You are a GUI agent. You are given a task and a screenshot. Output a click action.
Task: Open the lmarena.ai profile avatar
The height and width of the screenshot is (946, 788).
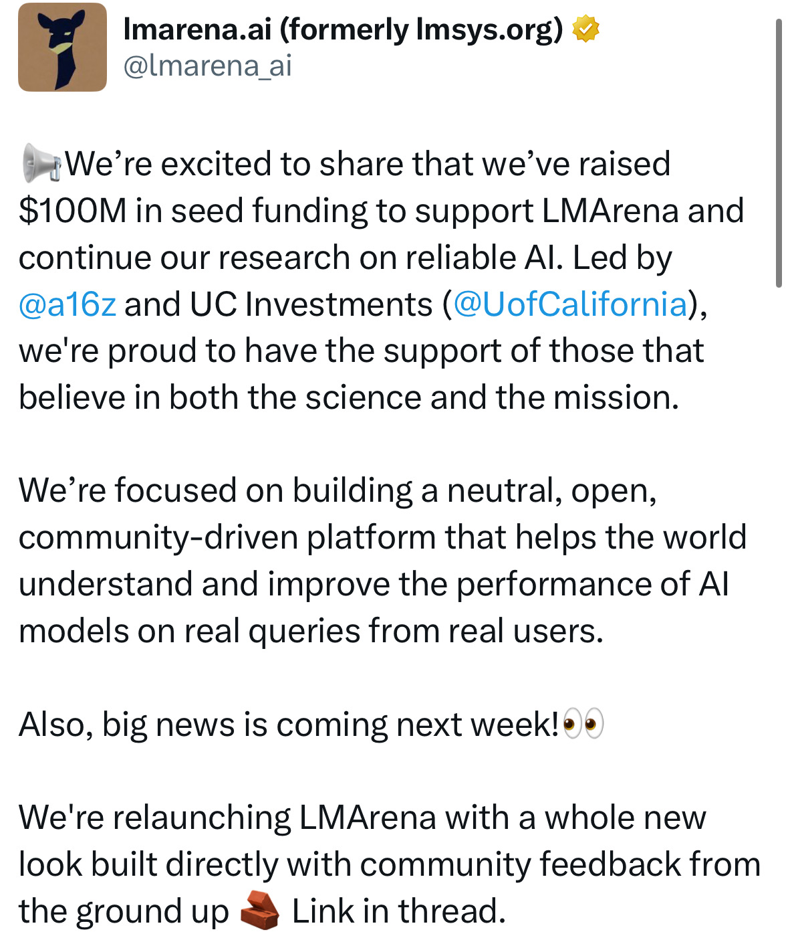(62, 47)
